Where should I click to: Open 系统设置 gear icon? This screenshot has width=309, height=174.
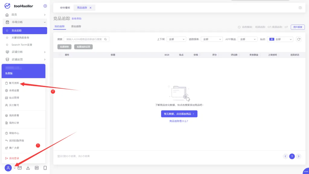click(x=7, y=91)
